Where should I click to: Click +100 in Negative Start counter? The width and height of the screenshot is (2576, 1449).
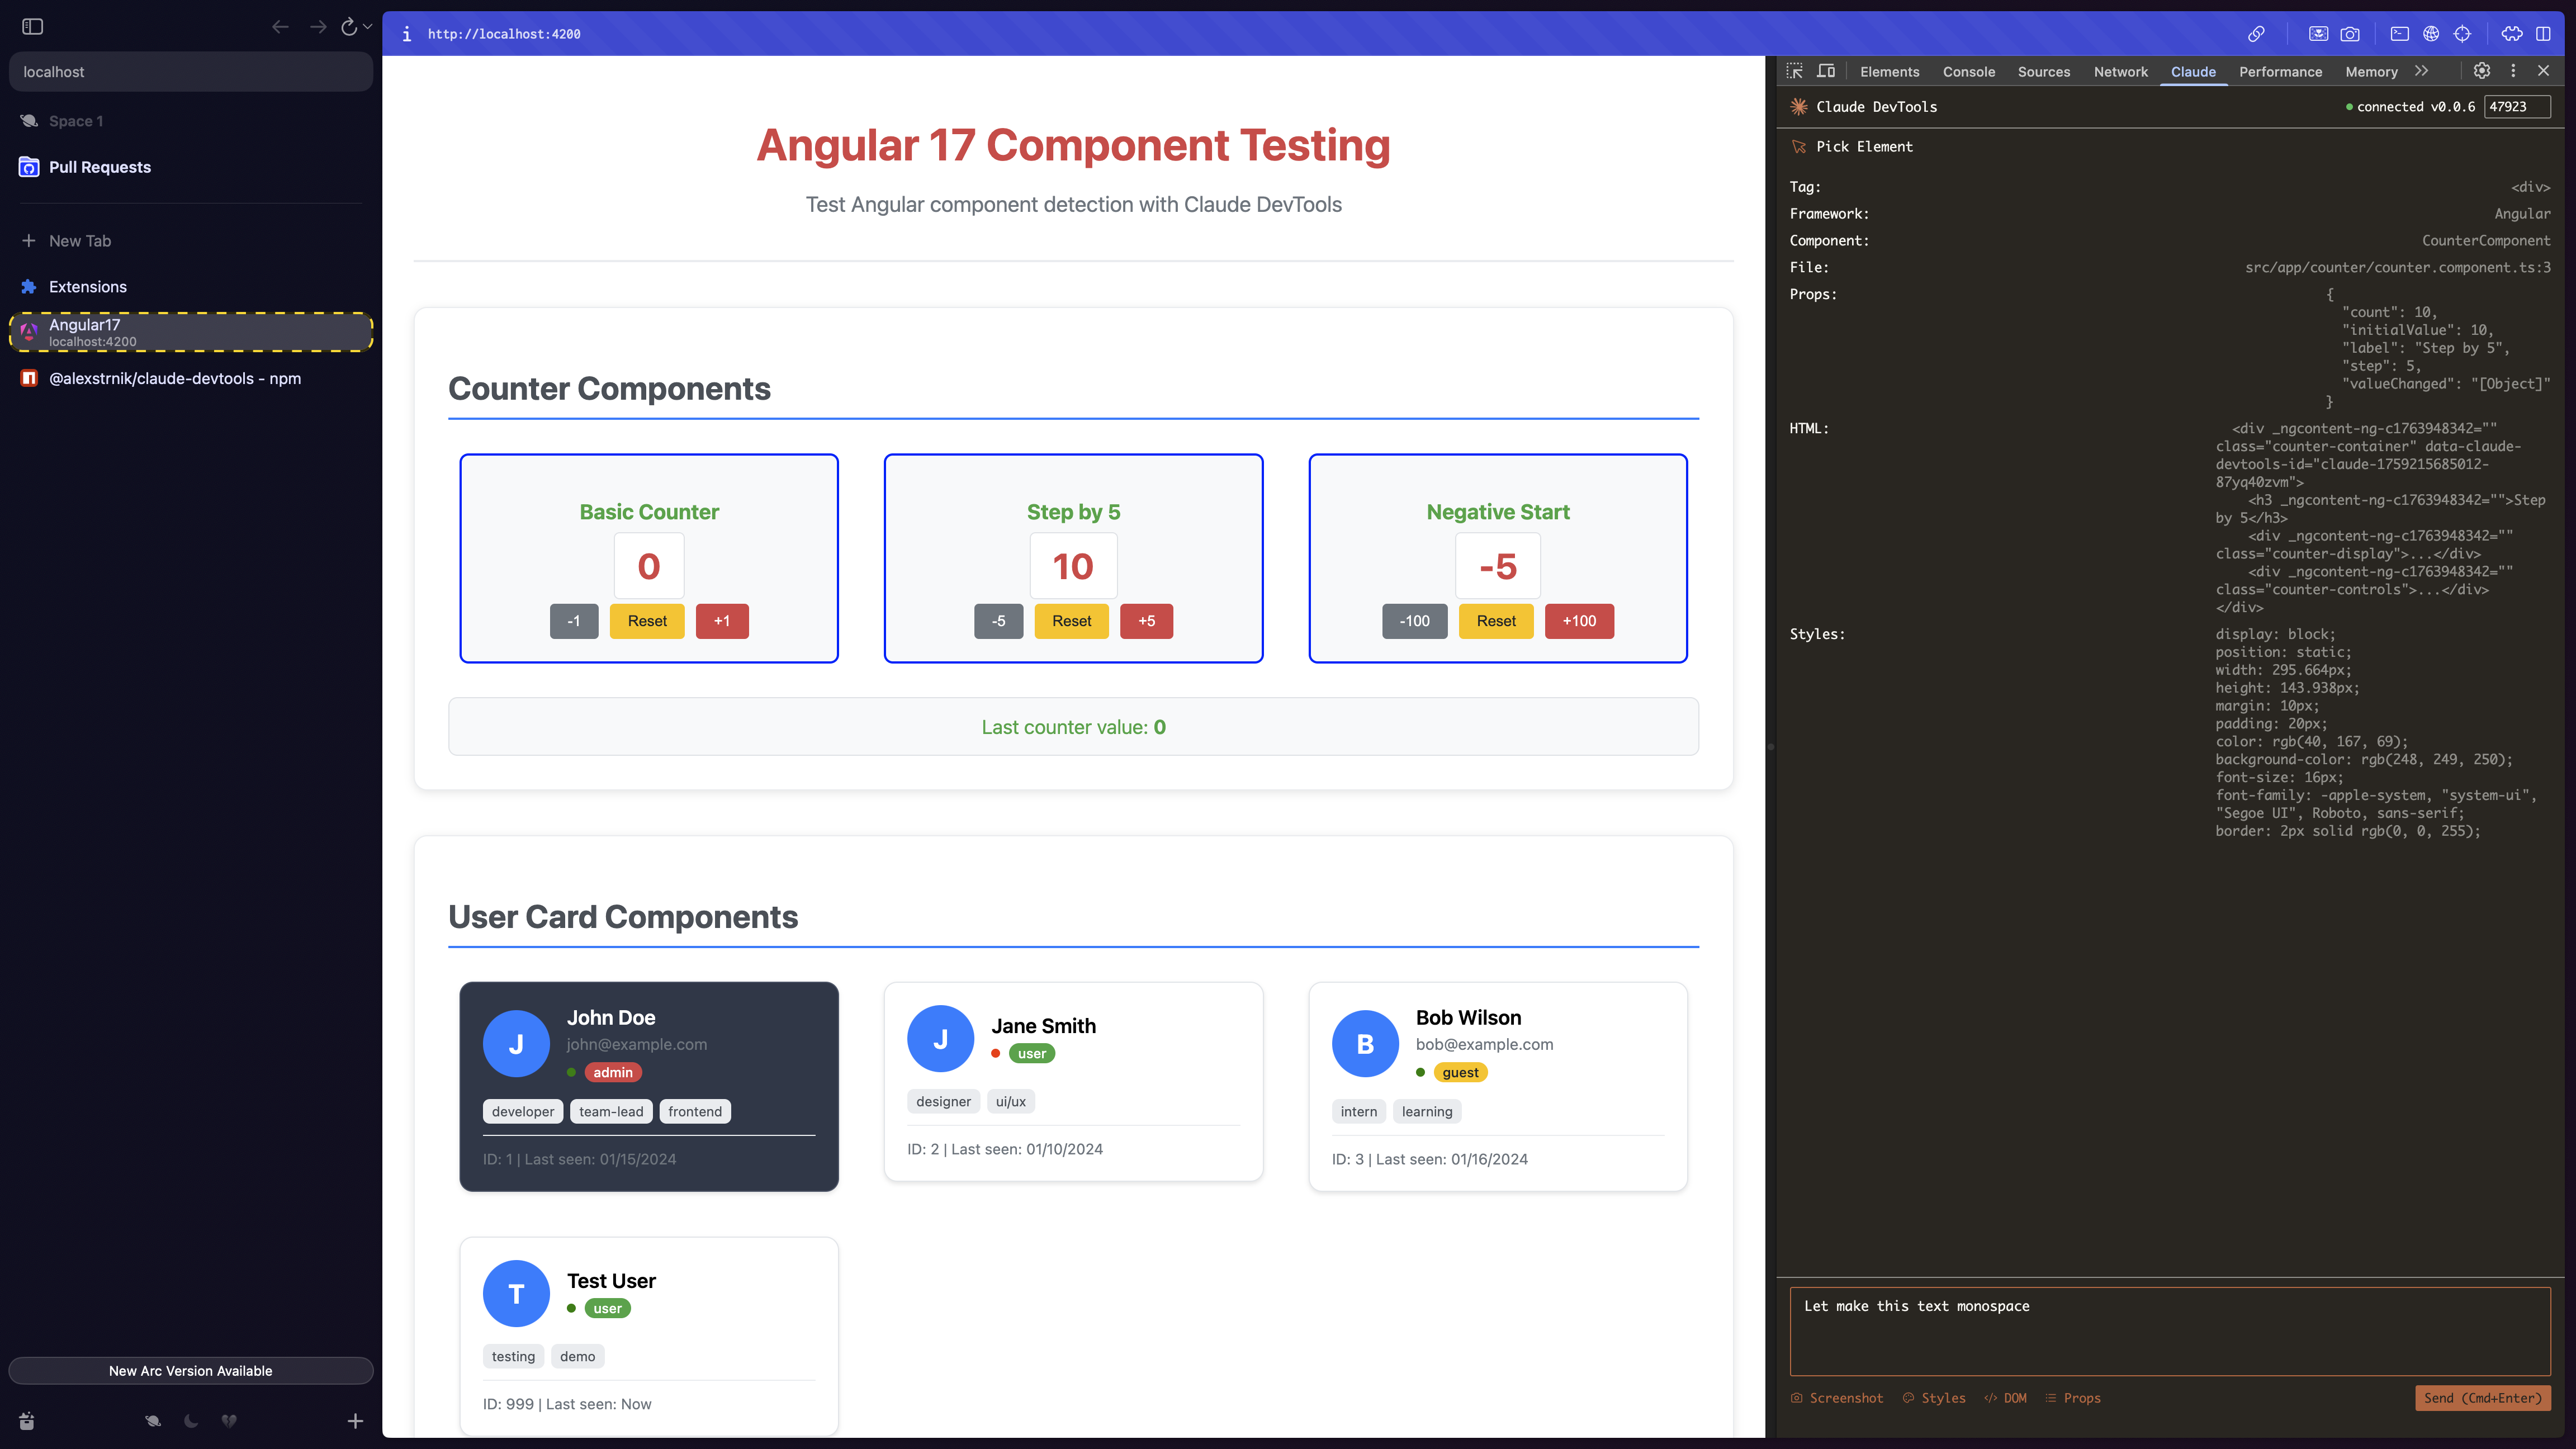(x=1580, y=621)
